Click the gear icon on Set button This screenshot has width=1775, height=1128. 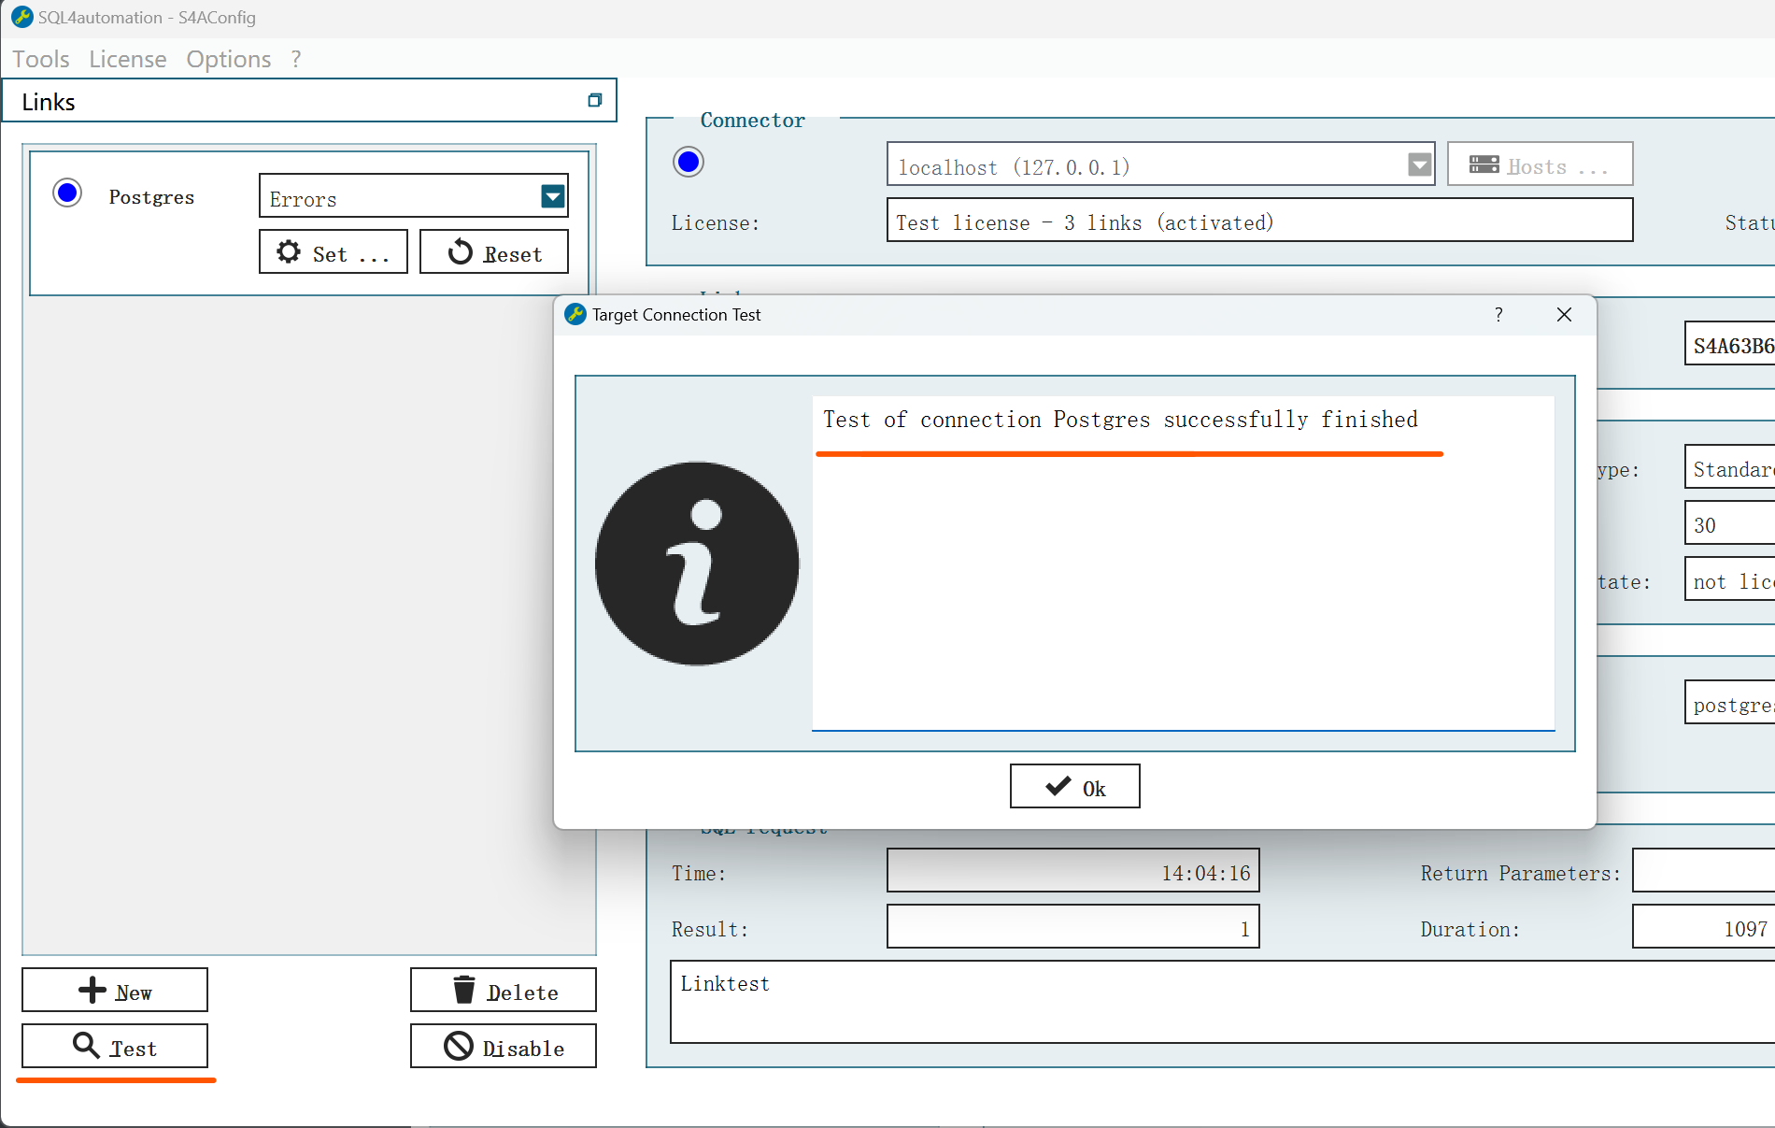pos(289,251)
